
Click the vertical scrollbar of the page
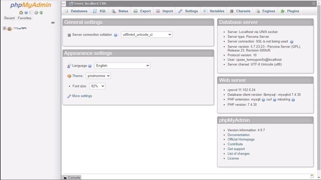coord(318,88)
